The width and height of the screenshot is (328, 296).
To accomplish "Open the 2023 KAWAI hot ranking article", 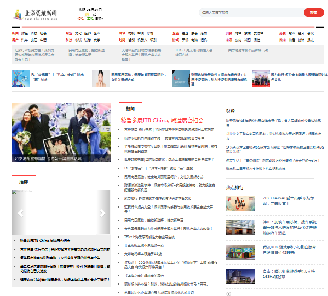I will pyautogui.click(x=289, y=200).
